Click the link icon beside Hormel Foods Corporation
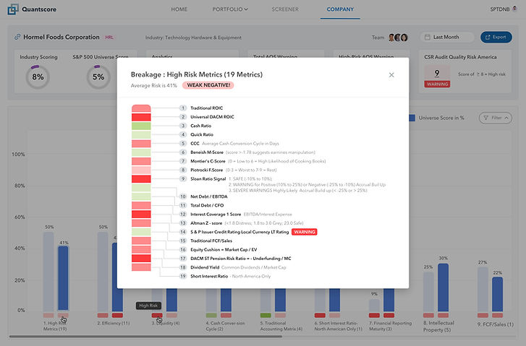The width and height of the screenshot is (526, 346). (17, 37)
